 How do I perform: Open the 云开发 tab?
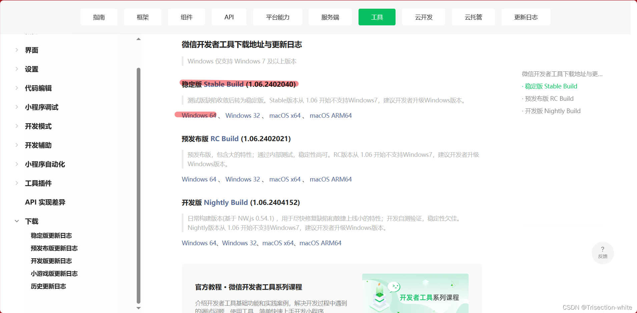click(x=424, y=17)
